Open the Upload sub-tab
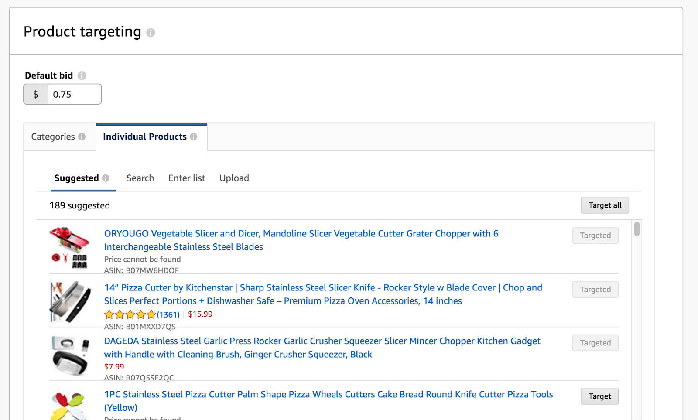The width and height of the screenshot is (698, 420). tap(234, 178)
